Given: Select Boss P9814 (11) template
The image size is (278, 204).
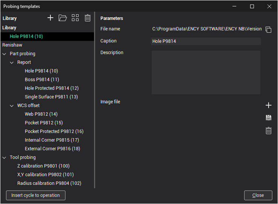Looking at the screenshot, I should (x=42, y=80).
